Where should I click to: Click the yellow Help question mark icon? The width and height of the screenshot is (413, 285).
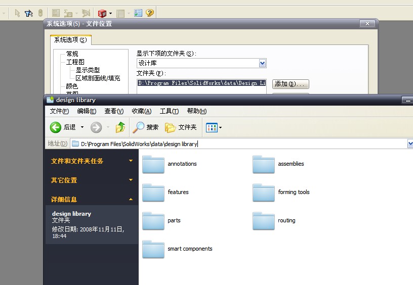tap(150, 13)
